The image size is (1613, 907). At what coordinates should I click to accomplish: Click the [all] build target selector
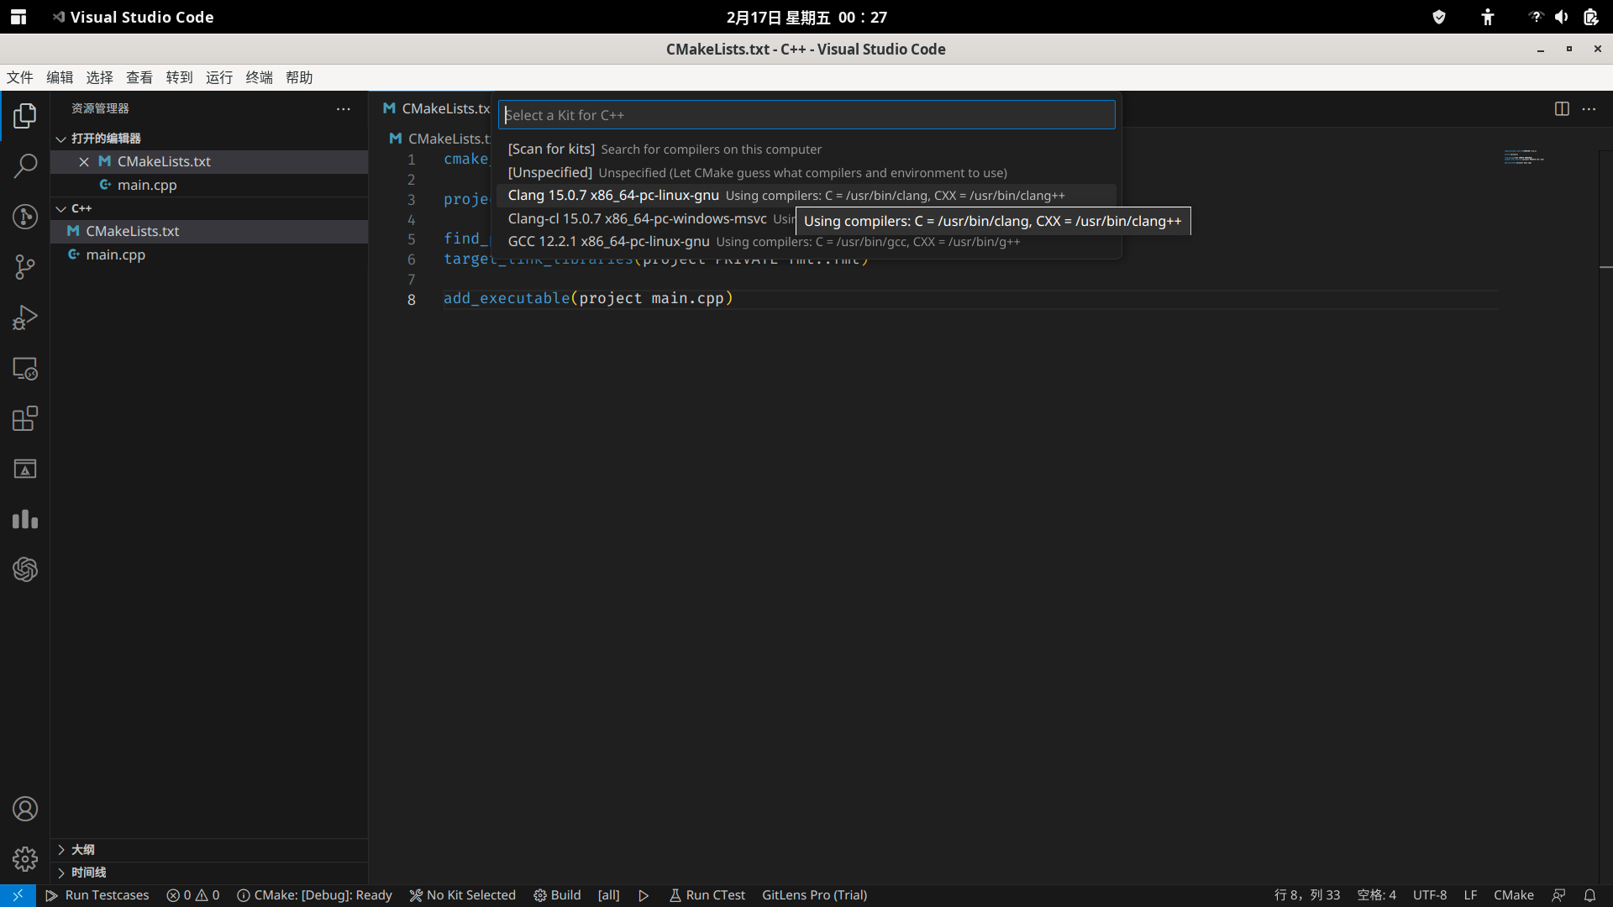coord(608,896)
